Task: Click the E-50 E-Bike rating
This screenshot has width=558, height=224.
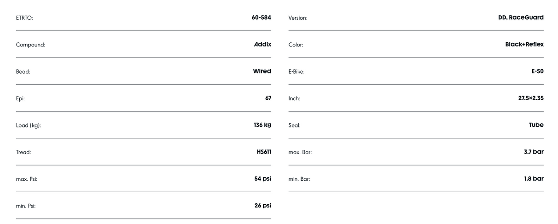Action: pos(537,71)
